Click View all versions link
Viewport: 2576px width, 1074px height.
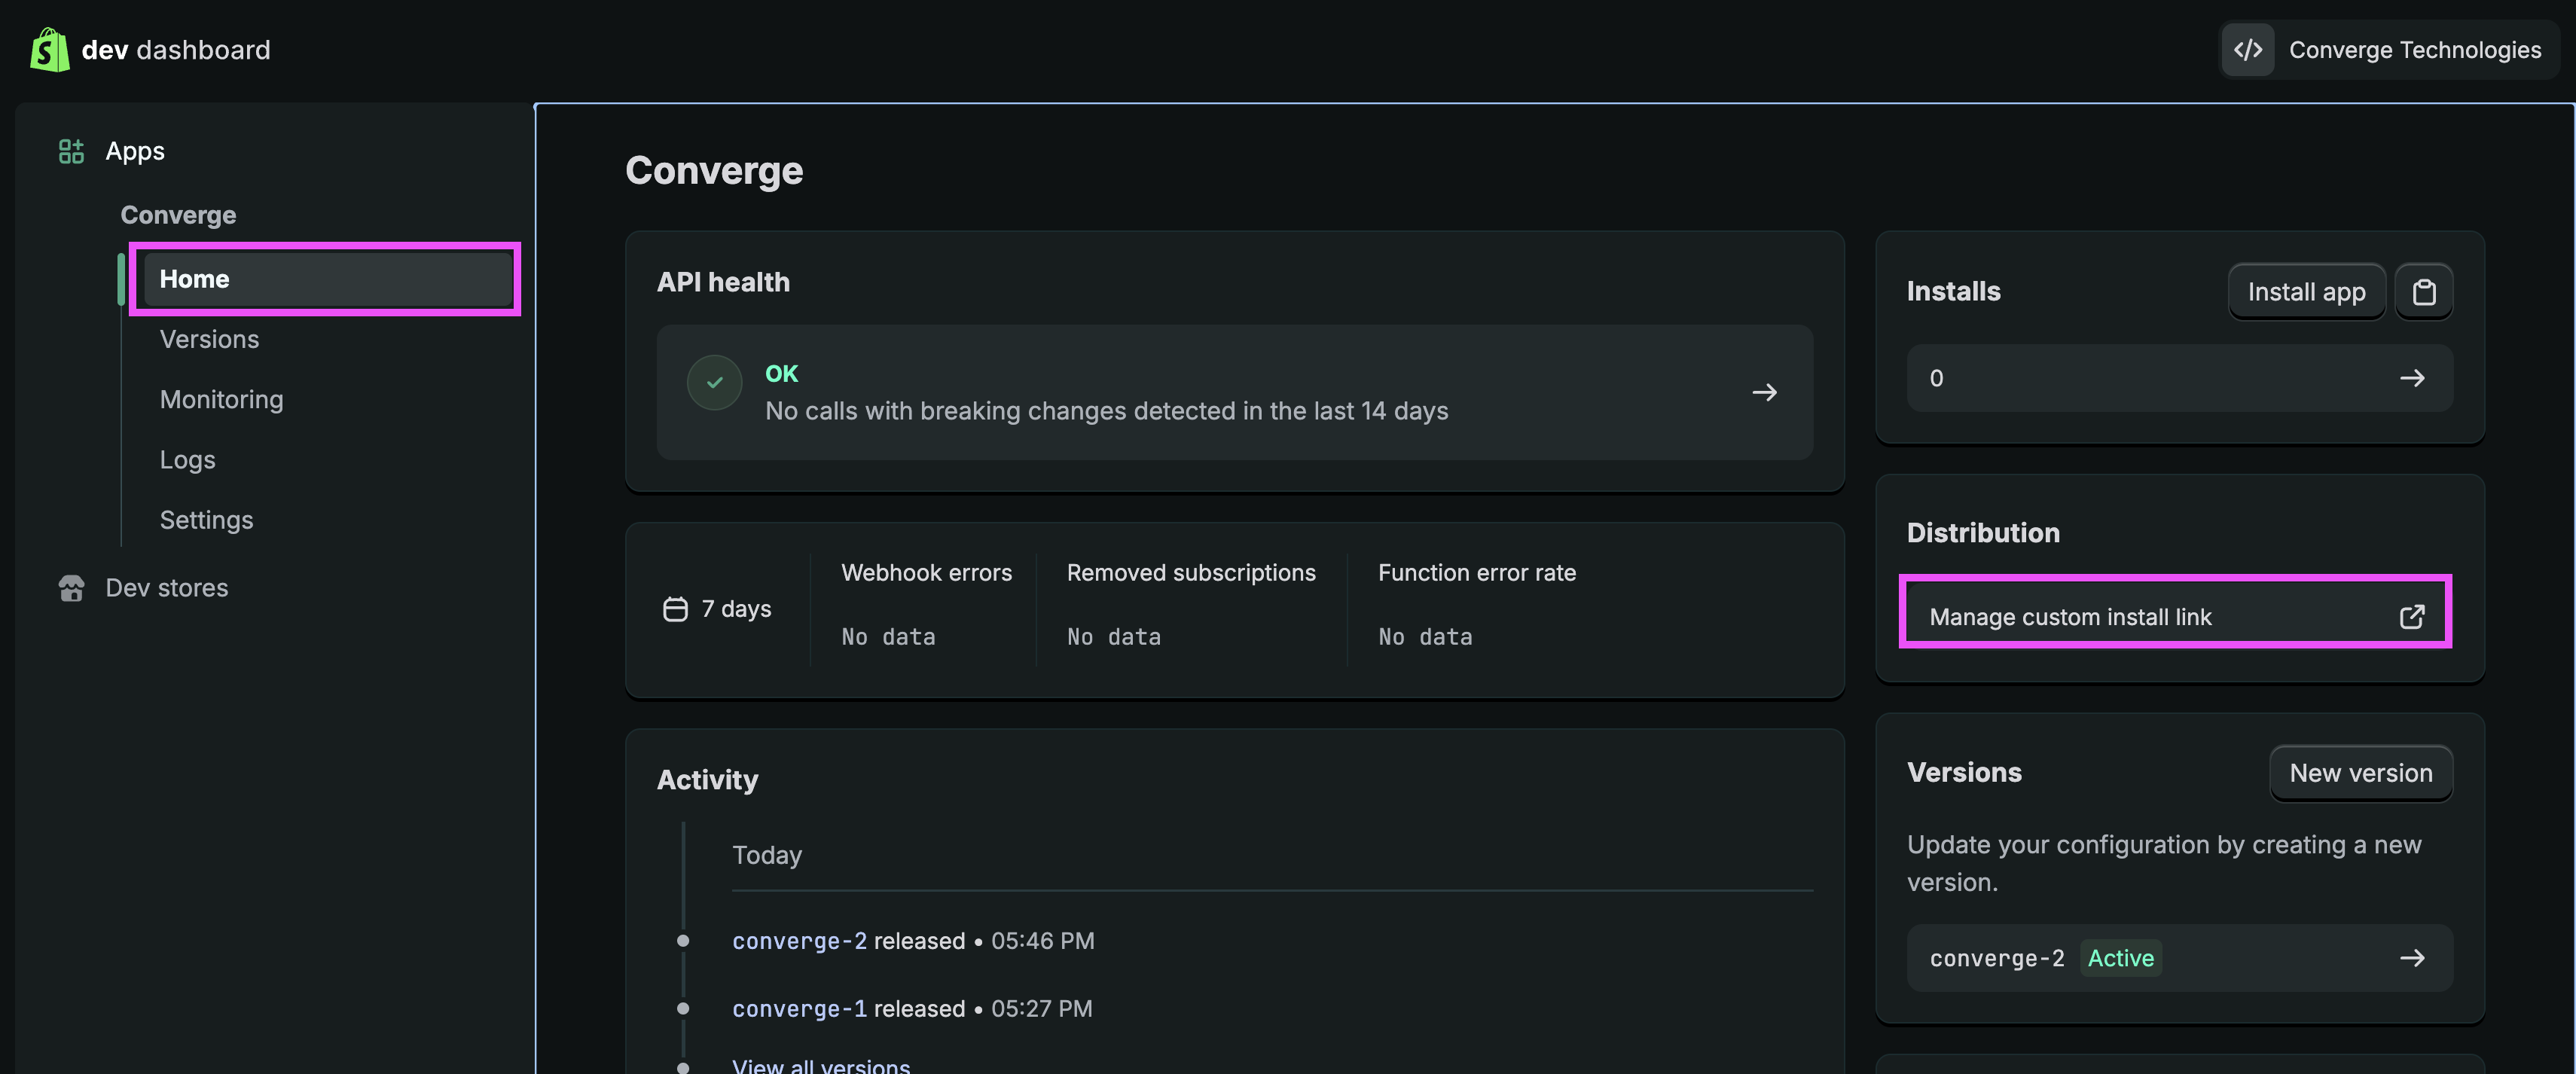[820, 1064]
